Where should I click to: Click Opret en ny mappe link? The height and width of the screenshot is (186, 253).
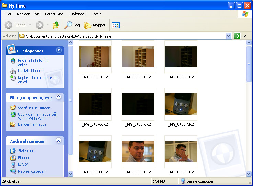[x=34, y=107]
